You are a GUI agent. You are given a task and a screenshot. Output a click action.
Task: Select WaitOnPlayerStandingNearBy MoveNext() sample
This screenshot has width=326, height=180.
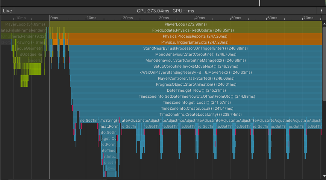point(196,72)
